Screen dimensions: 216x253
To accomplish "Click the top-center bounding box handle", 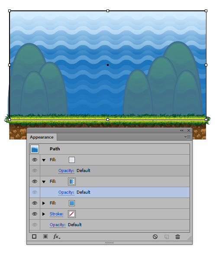I will click(x=108, y=11).
